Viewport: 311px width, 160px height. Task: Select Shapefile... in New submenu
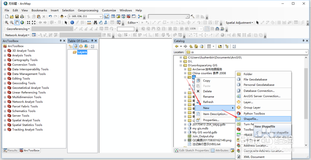263,119
